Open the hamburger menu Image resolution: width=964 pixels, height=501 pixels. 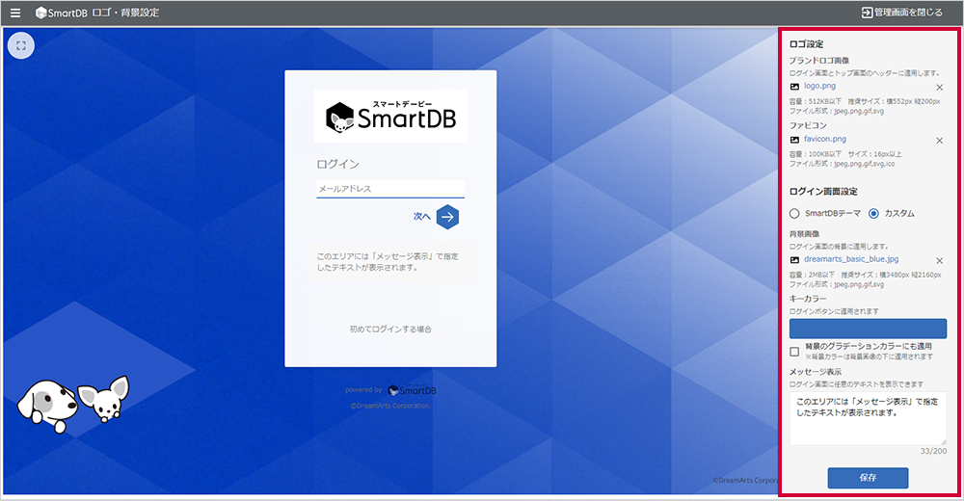15,13
